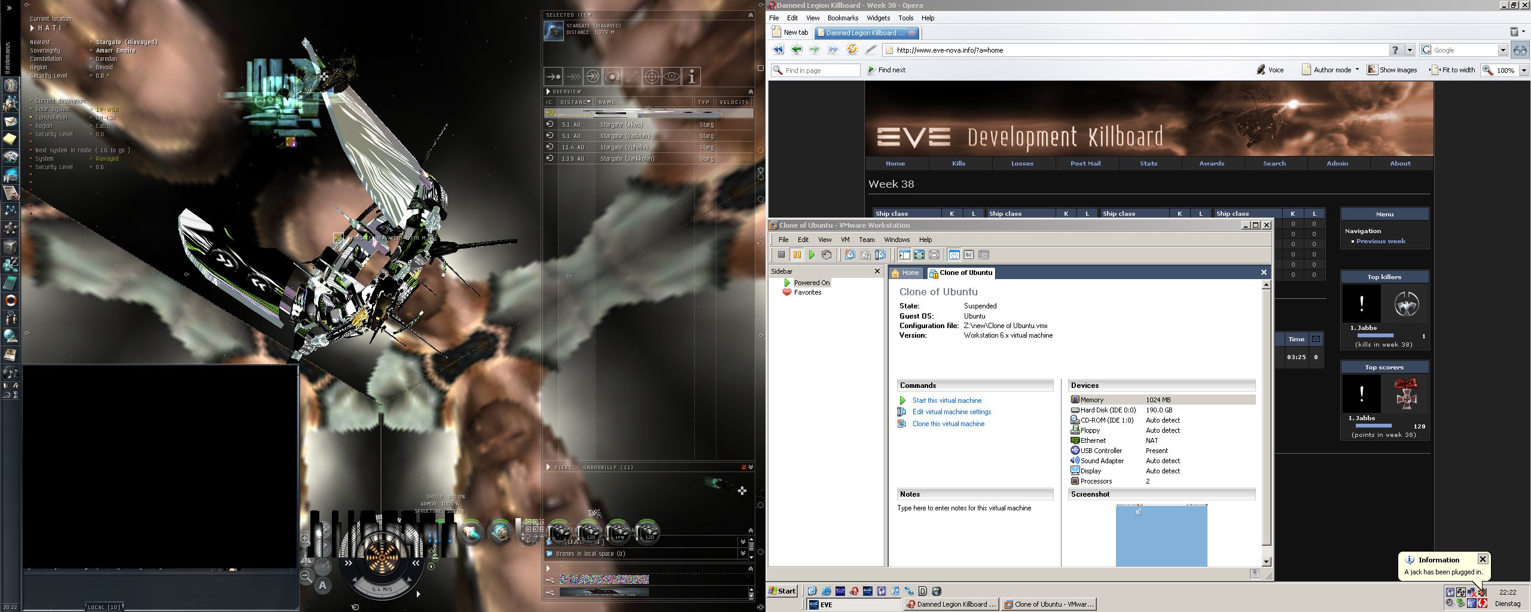
Task: Click Start this virtual machine link
Action: point(947,400)
